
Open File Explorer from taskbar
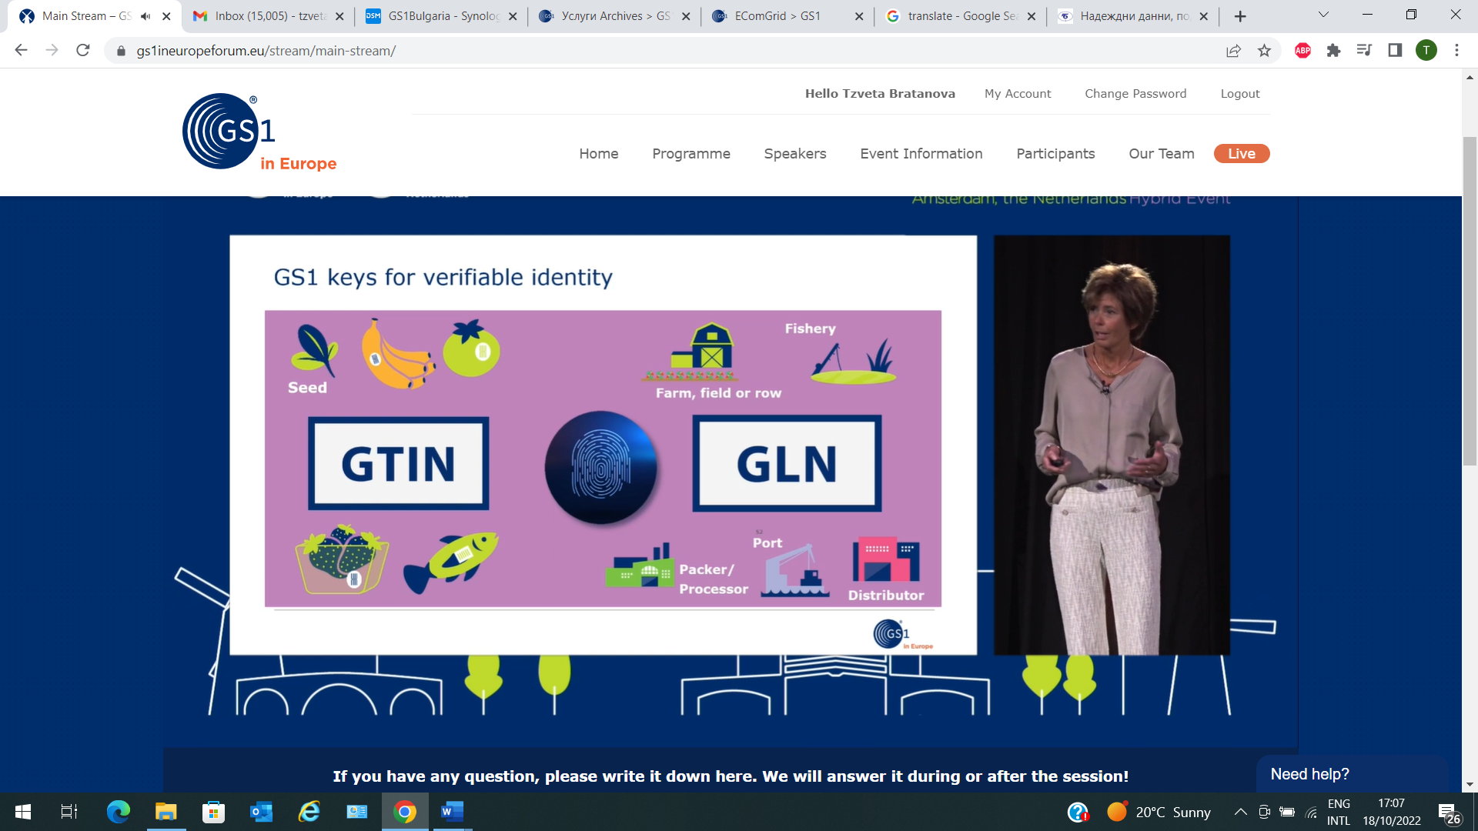(x=166, y=812)
